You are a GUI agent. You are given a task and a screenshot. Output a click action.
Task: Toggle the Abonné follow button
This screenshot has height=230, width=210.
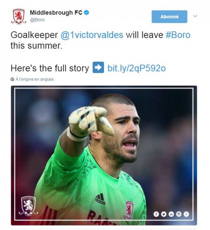click(169, 16)
